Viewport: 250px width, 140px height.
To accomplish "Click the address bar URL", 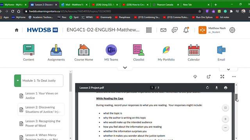I will click(70, 11).
